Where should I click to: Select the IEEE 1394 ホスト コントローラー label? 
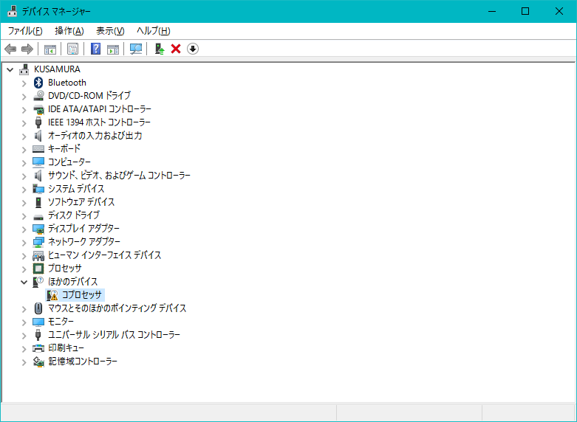point(99,122)
